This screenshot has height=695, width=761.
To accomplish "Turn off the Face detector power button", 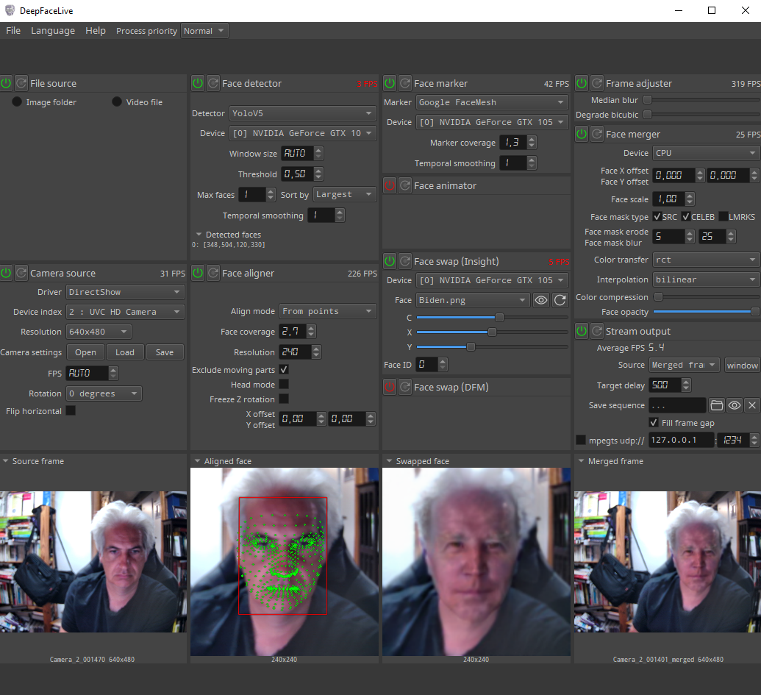I will point(198,83).
